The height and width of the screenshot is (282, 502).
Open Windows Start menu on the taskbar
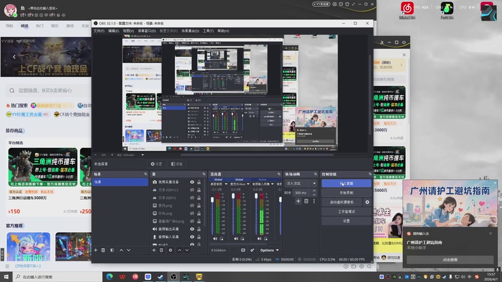pos(6,277)
